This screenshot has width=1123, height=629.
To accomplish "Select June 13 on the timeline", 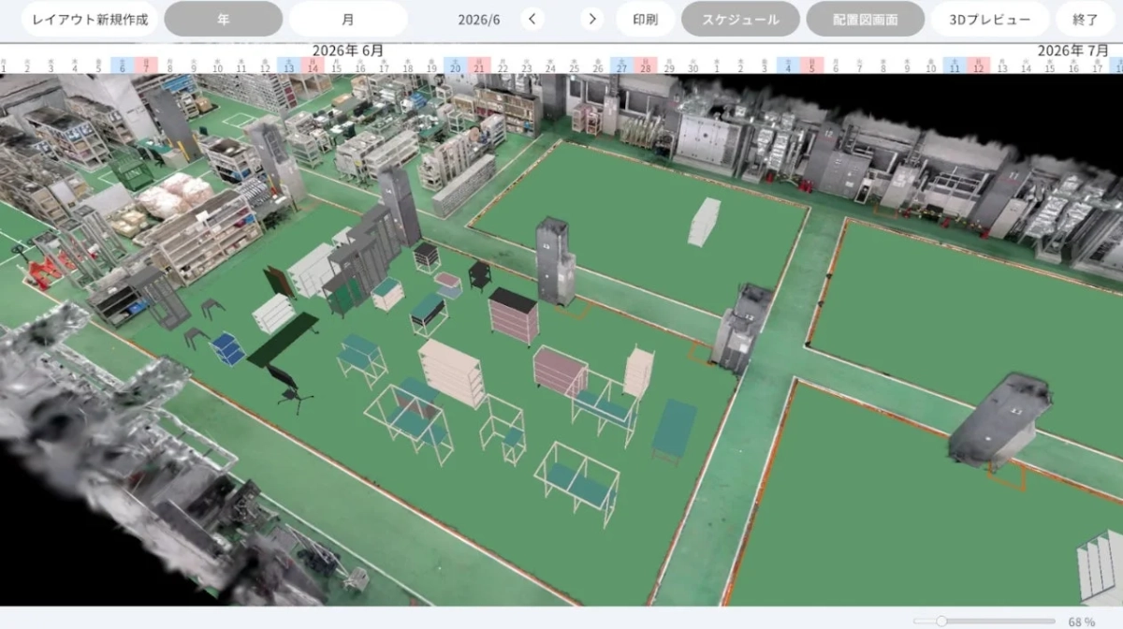I will (289, 66).
